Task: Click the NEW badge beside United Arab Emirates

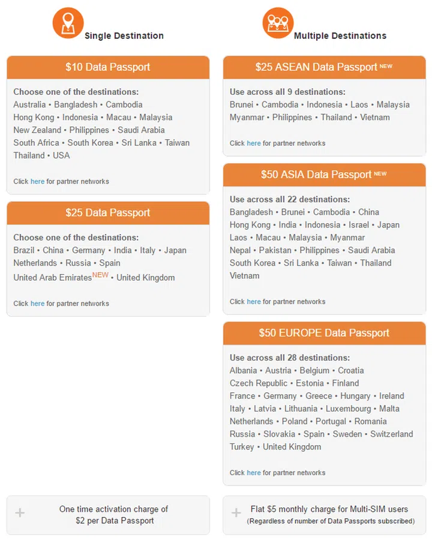Action: (x=100, y=275)
